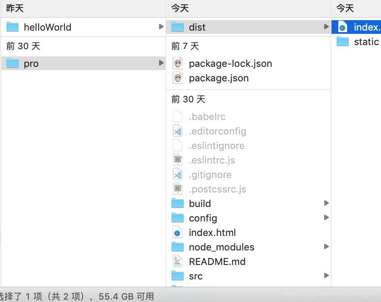Select the .babelrc file name

click(x=207, y=117)
